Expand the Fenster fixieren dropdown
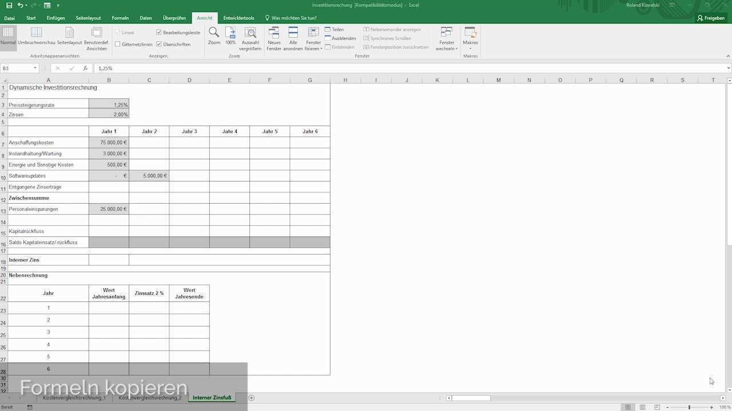 coord(313,46)
